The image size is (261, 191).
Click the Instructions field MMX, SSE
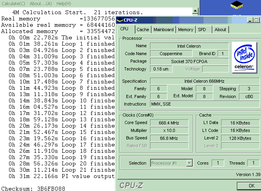205,104
